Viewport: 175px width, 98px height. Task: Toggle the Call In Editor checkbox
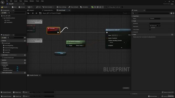click(150, 30)
